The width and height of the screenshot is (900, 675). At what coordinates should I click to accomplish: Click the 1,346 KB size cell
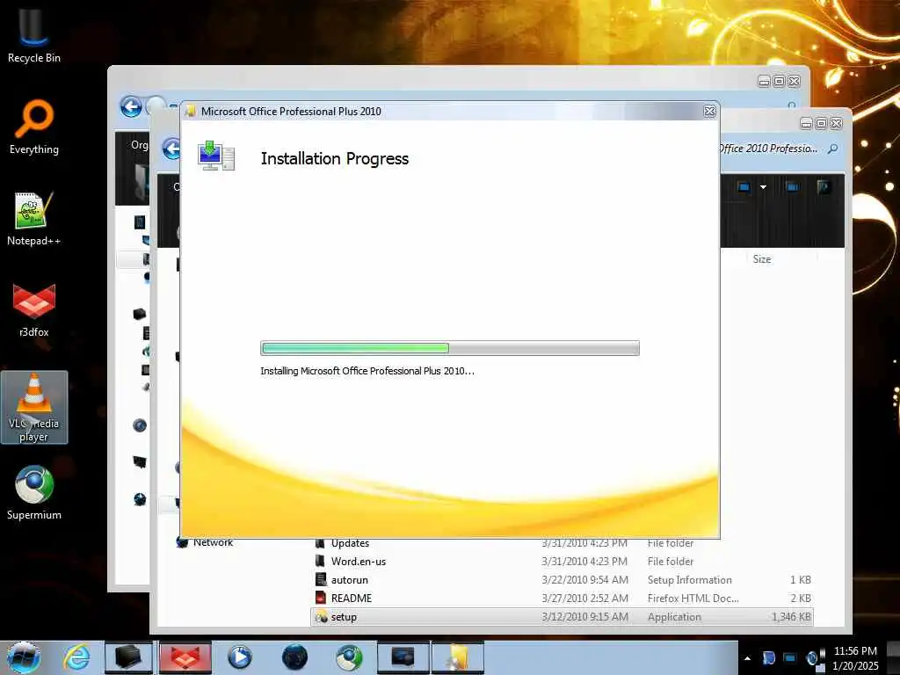[791, 617]
